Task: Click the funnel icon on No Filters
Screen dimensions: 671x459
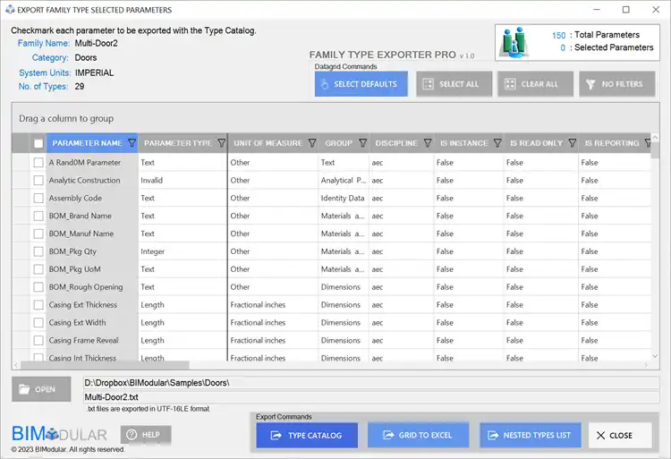Action: [590, 84]
